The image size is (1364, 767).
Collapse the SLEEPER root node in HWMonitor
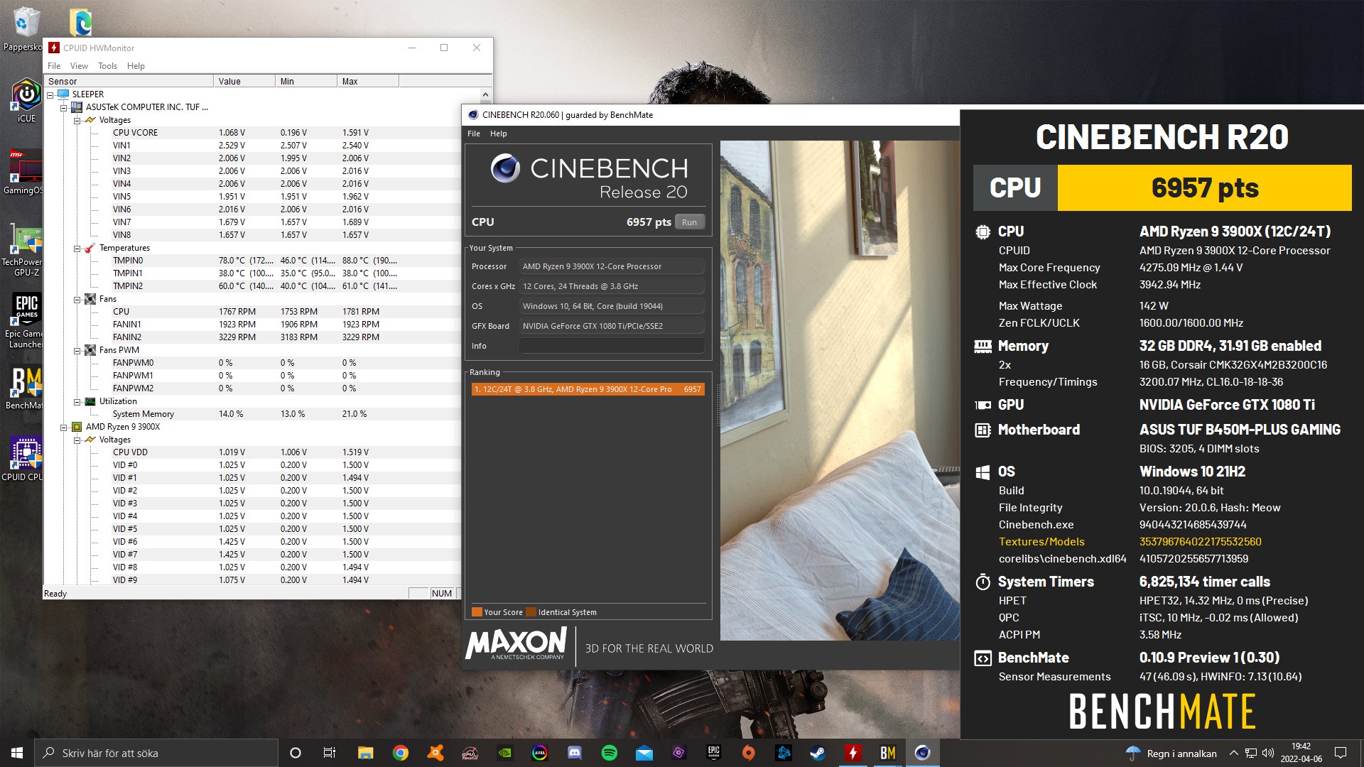pyautogui.click(x=50, y=94)
